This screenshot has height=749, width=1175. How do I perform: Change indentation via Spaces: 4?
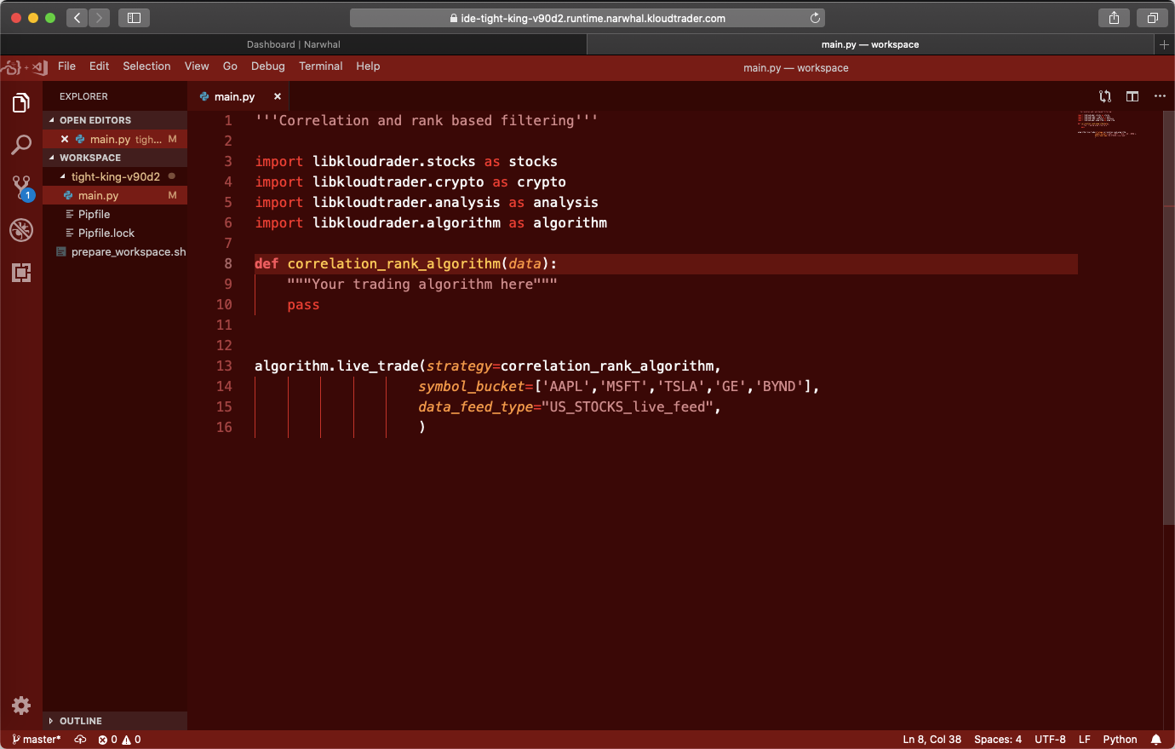[x=998, y=740]
